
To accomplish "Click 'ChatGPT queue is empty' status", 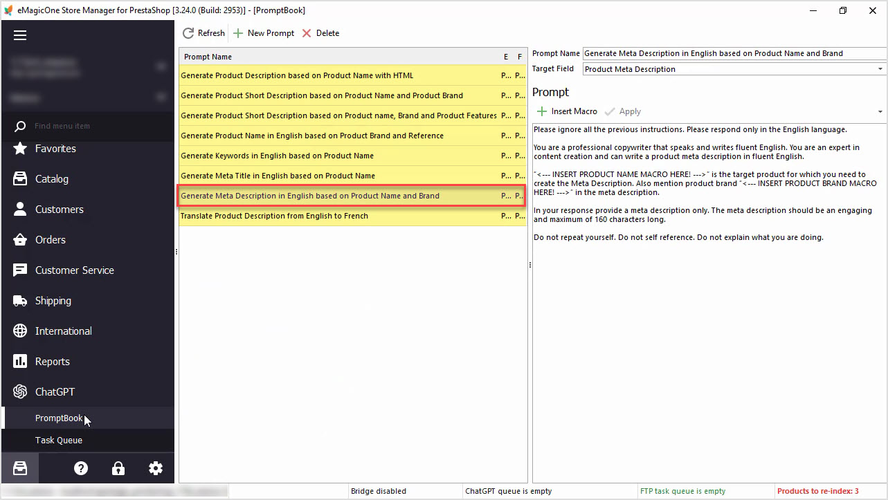I will tap(509, 491).
